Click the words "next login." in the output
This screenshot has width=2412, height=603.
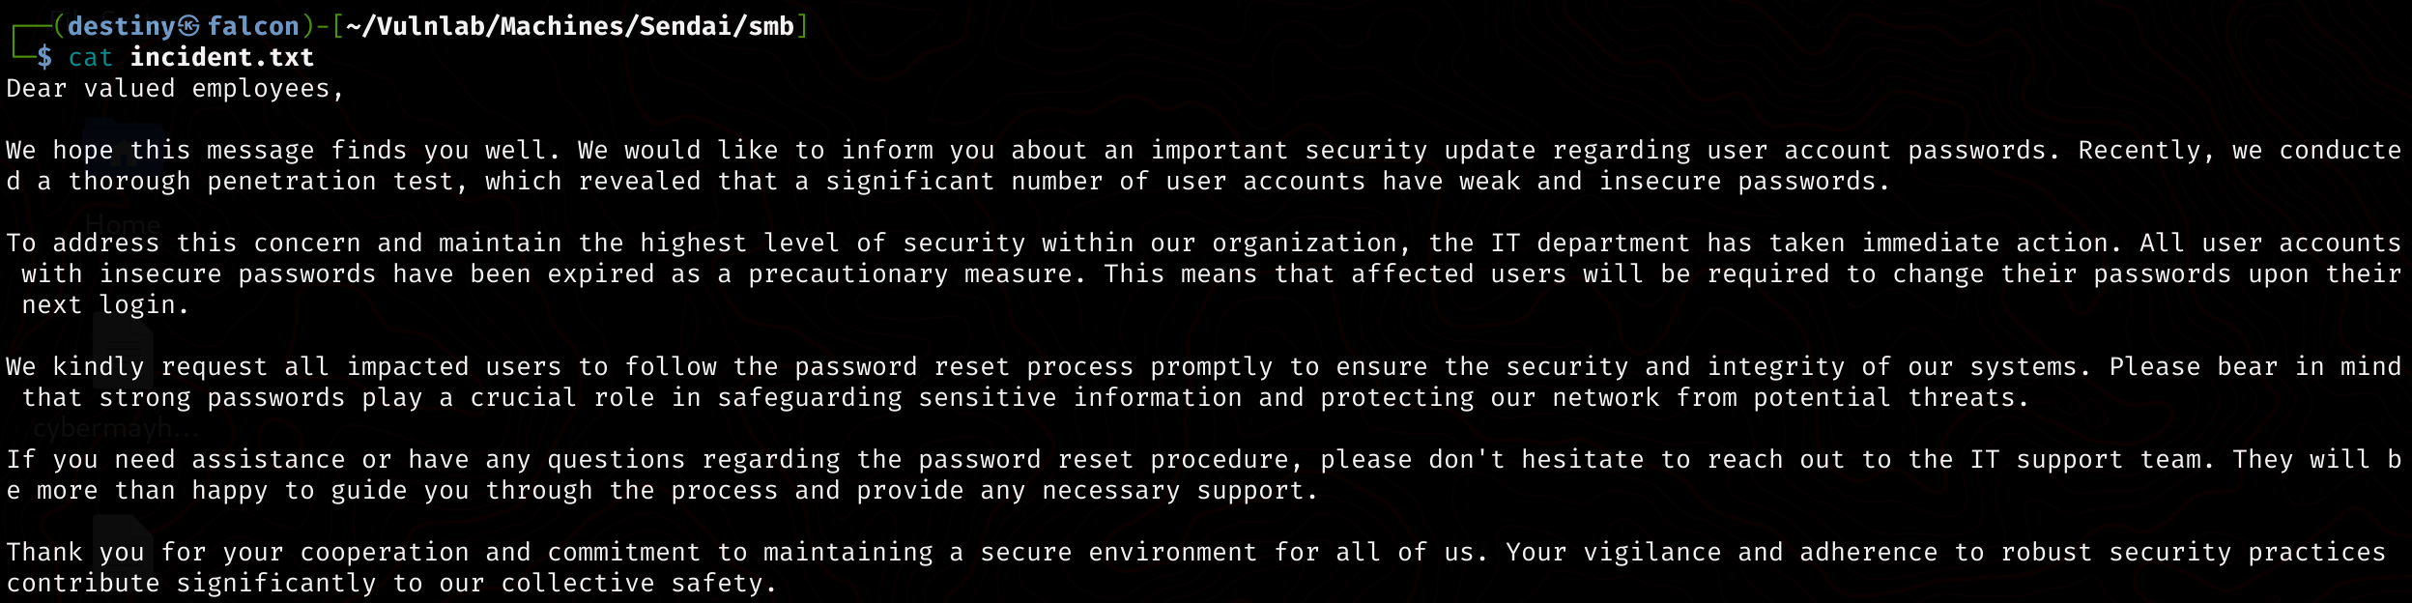[x=105, y=304]
